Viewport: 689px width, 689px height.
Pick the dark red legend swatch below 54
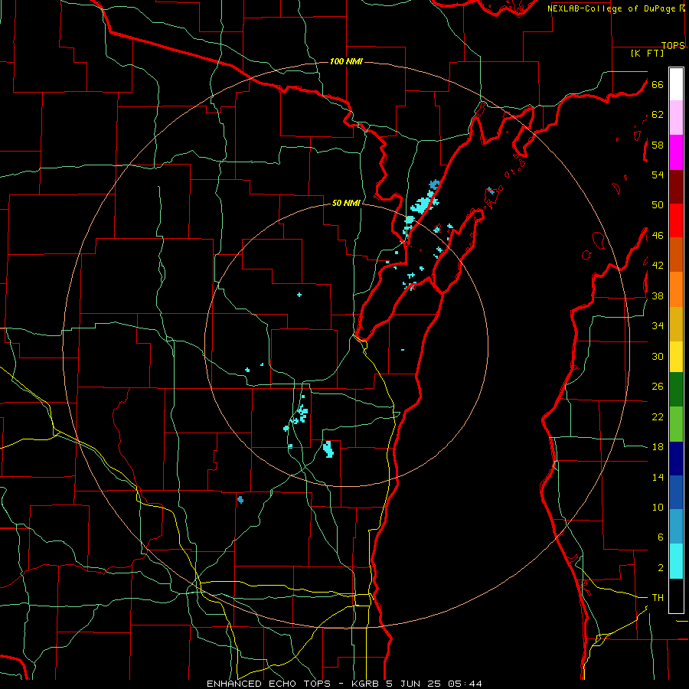(676, 187)
